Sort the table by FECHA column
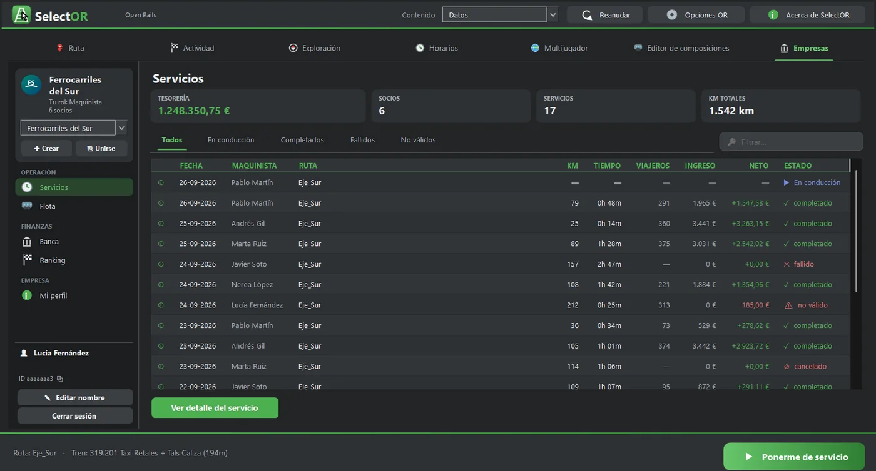876x471 pixels. [x=191, y=166]
